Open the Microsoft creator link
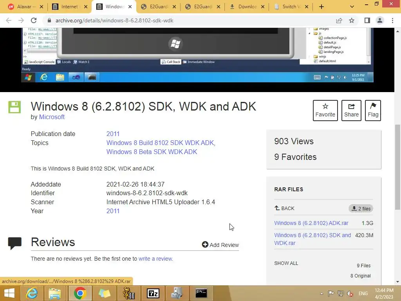The image size is (401, 301). tap(52, 117)
